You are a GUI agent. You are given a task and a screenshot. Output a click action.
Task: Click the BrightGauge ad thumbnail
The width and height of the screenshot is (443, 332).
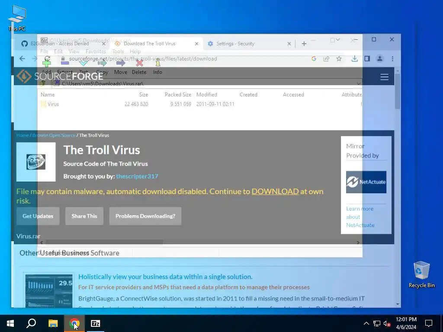[49, 290]
